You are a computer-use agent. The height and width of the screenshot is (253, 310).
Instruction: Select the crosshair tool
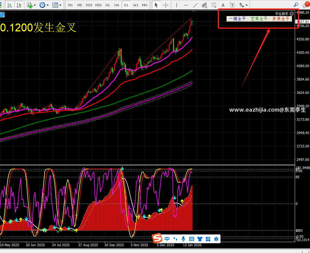(x=166, y=5)
